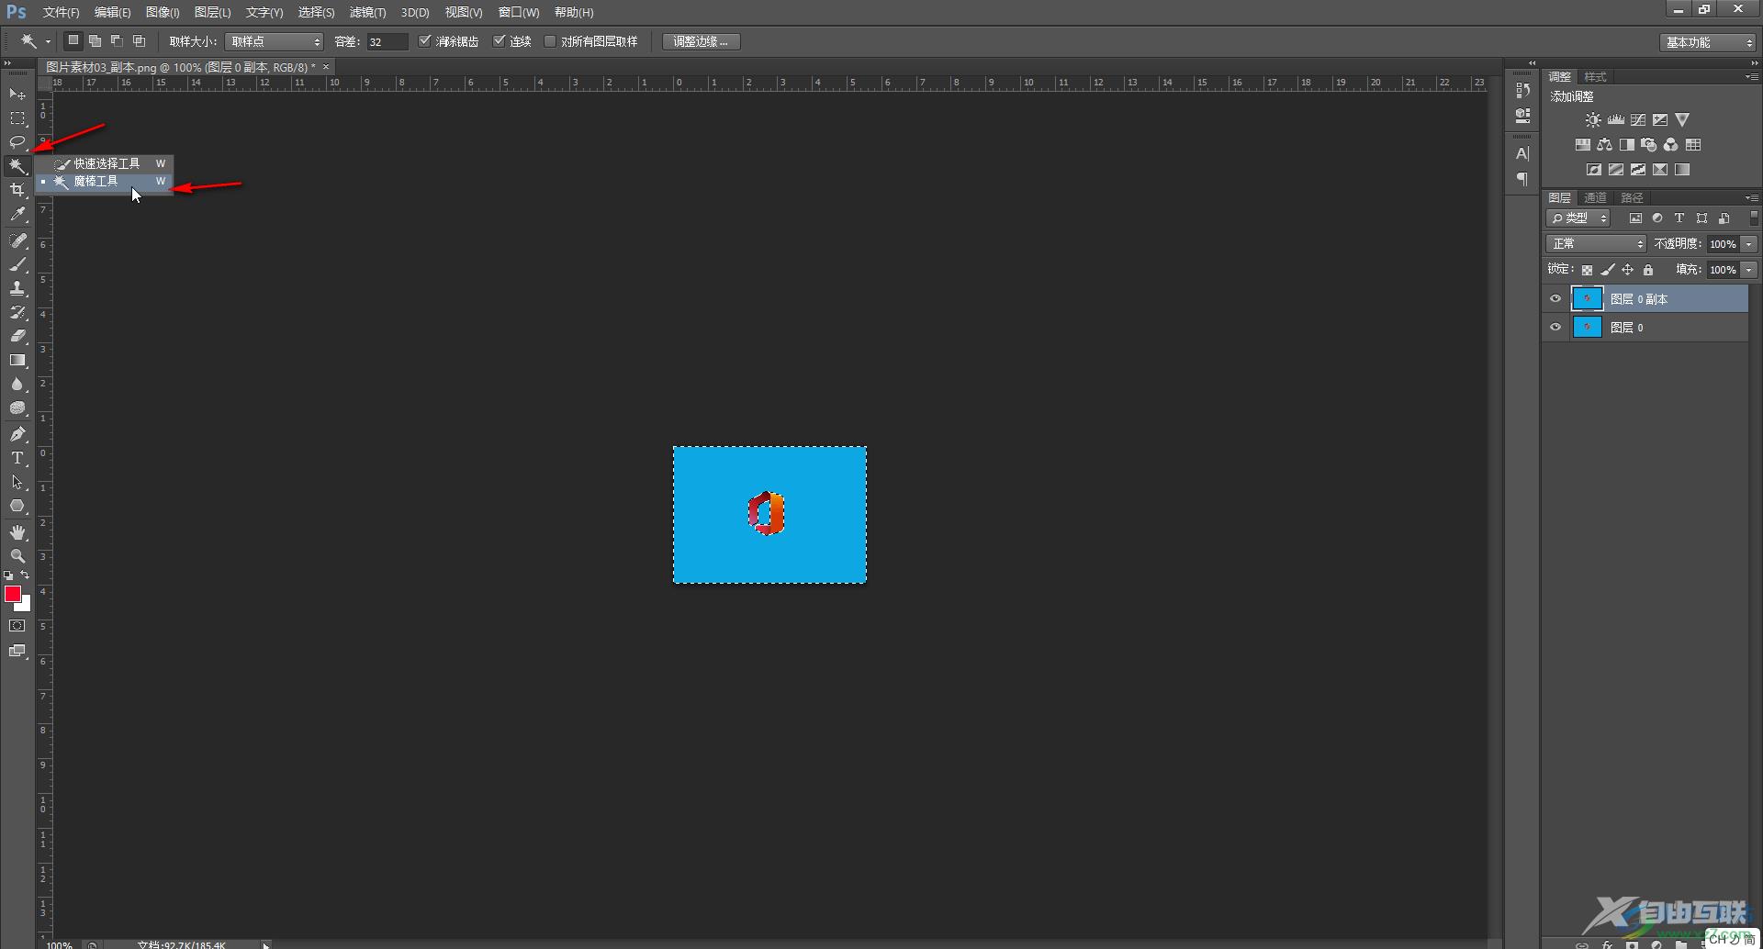Click the tolerance (容差) input field
The height and width of the screenshot is (949, 1763).
coord(387,41)
